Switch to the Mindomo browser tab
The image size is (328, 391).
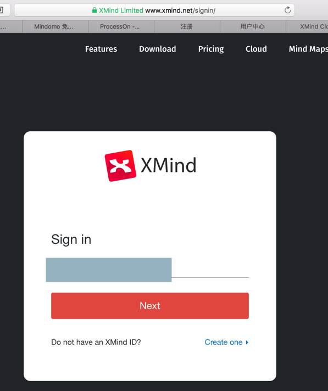55,27
